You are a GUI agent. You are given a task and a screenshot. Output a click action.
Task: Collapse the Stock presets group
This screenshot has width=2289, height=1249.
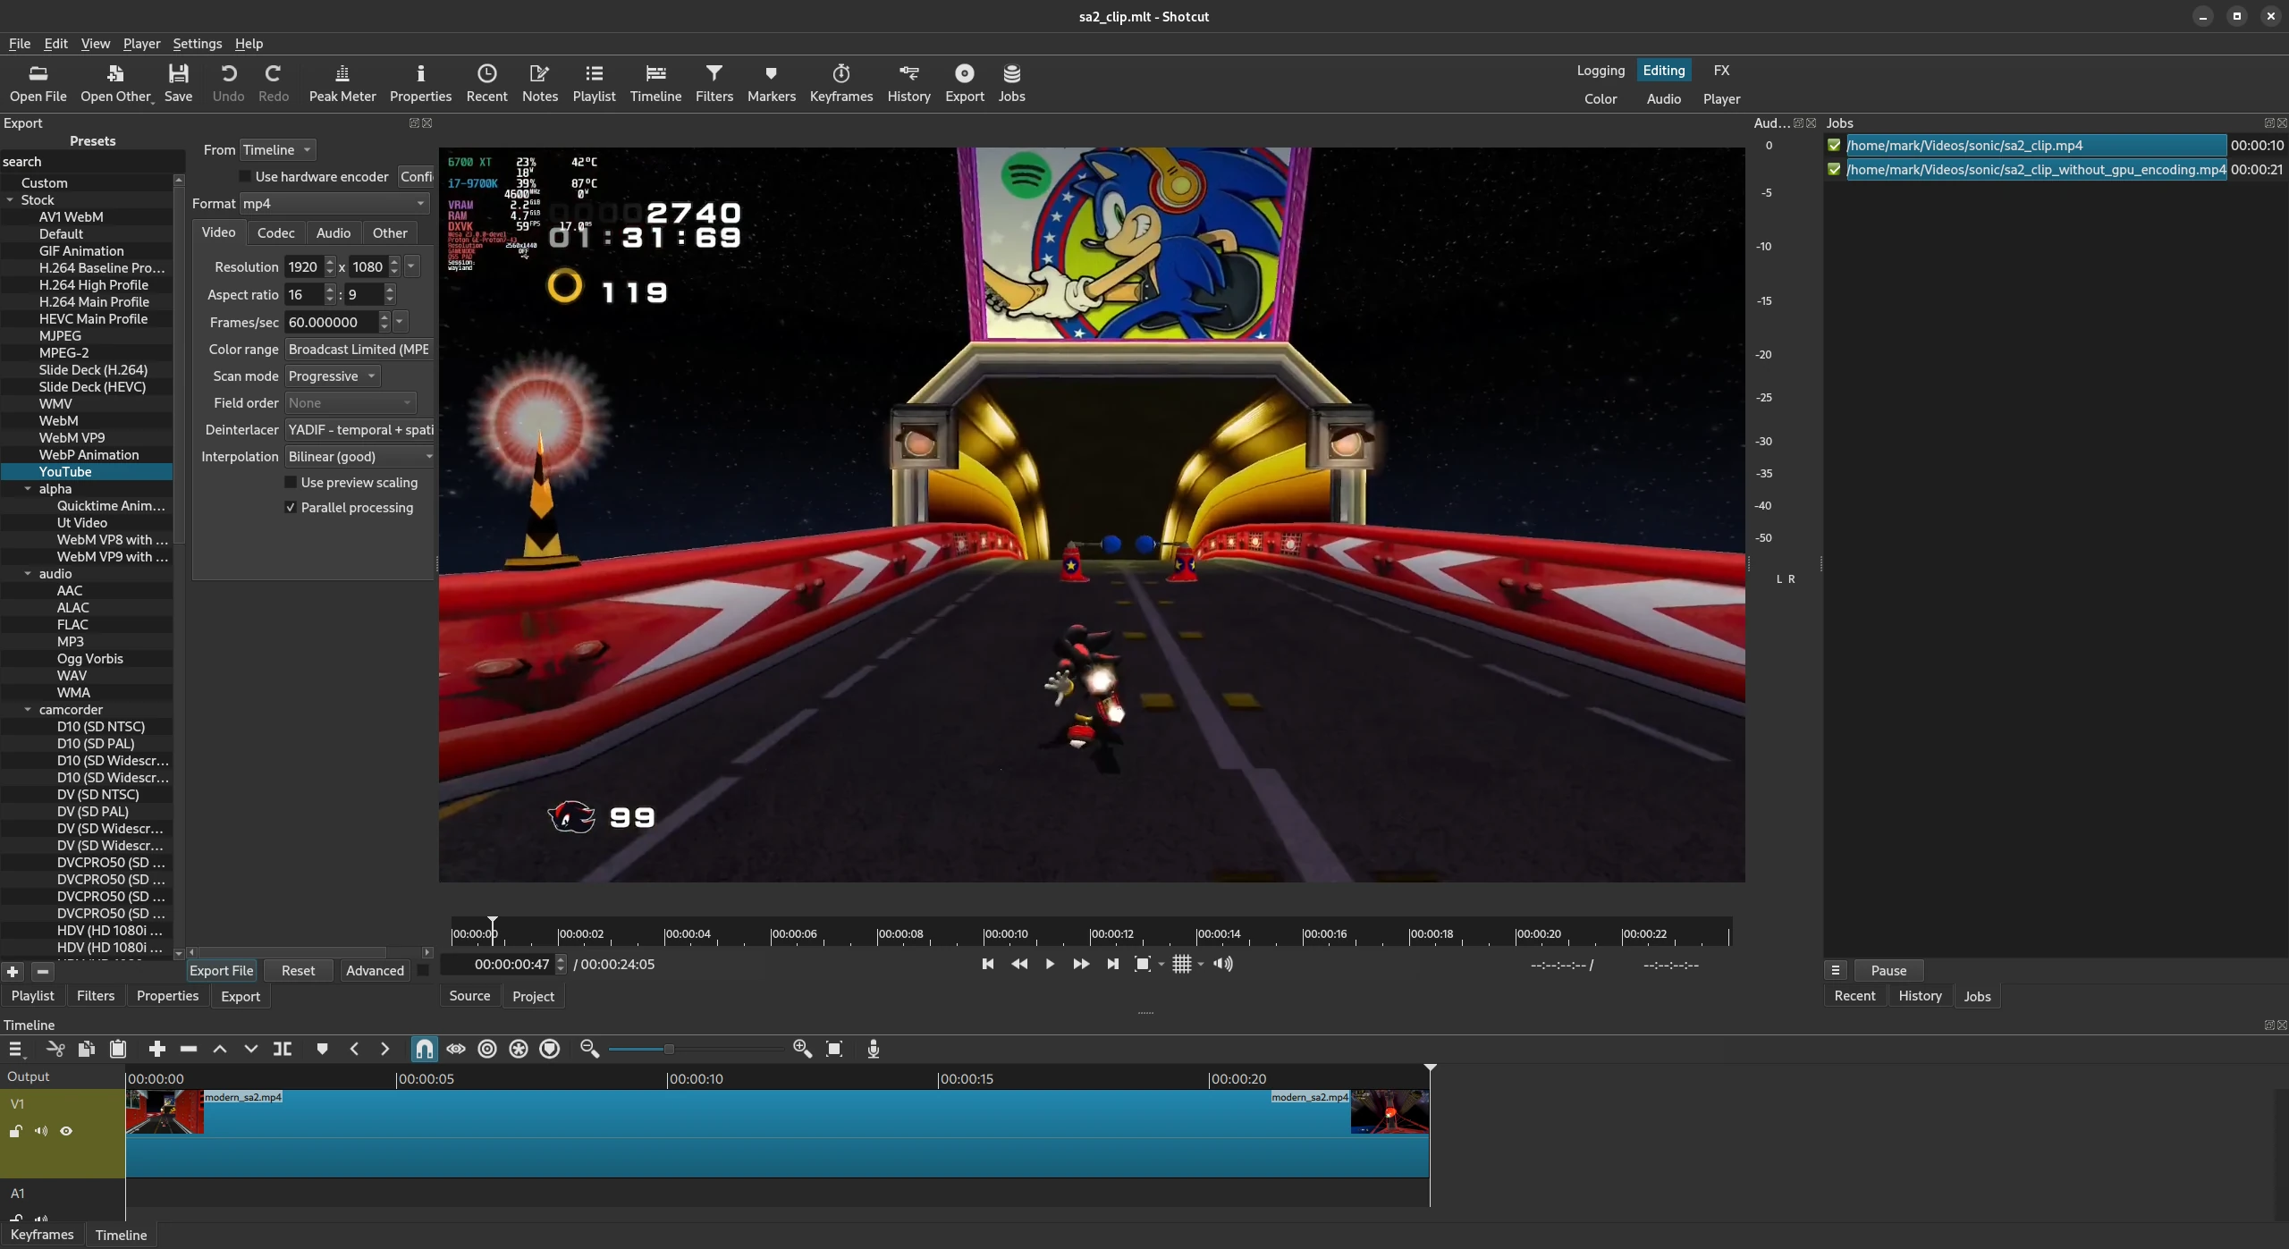(10, 200)
